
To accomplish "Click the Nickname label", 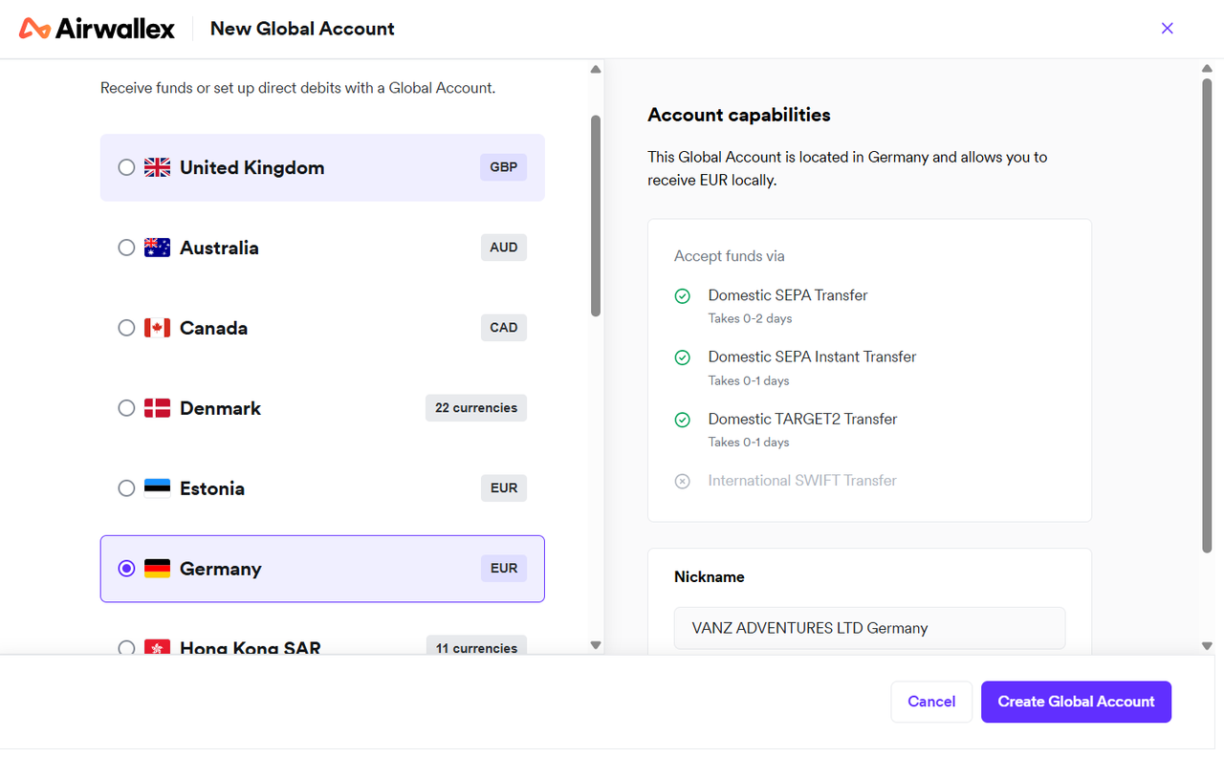I will pos(710,577).
